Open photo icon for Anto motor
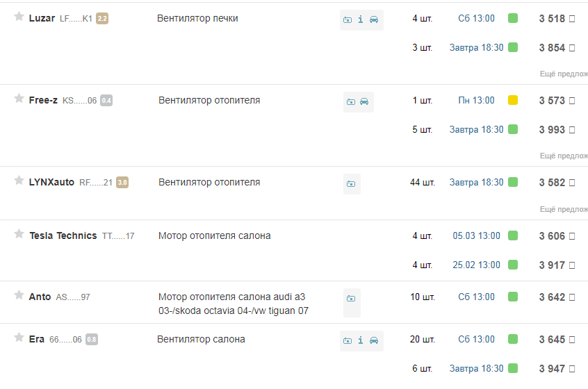Viewport: 588px width, 389px height. click(x=351, y=298)
